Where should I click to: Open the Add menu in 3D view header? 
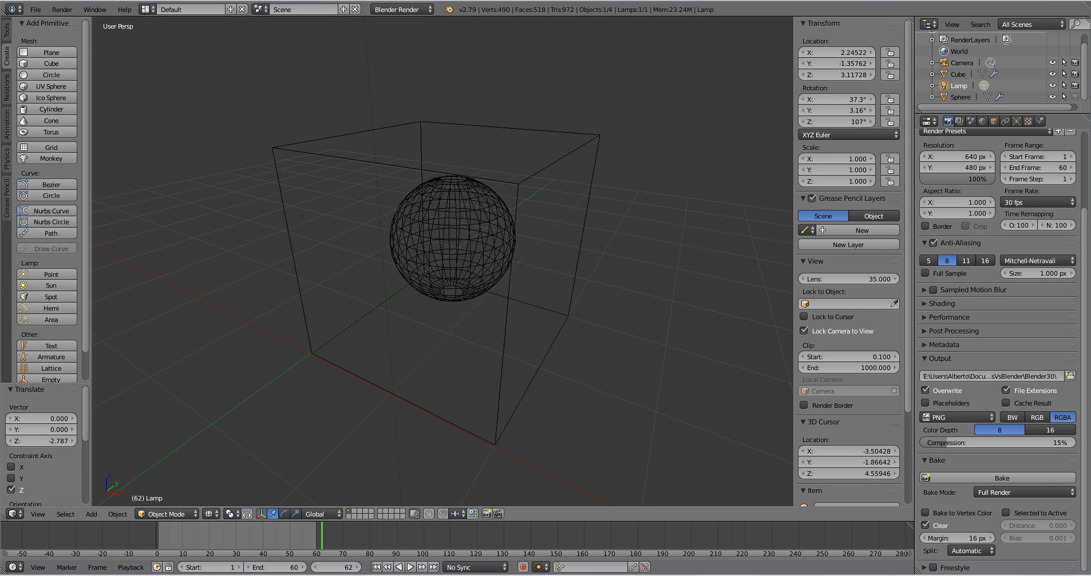(x=91, y=514)
